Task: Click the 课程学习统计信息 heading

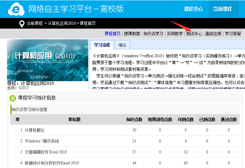Action: click(37, 98)
